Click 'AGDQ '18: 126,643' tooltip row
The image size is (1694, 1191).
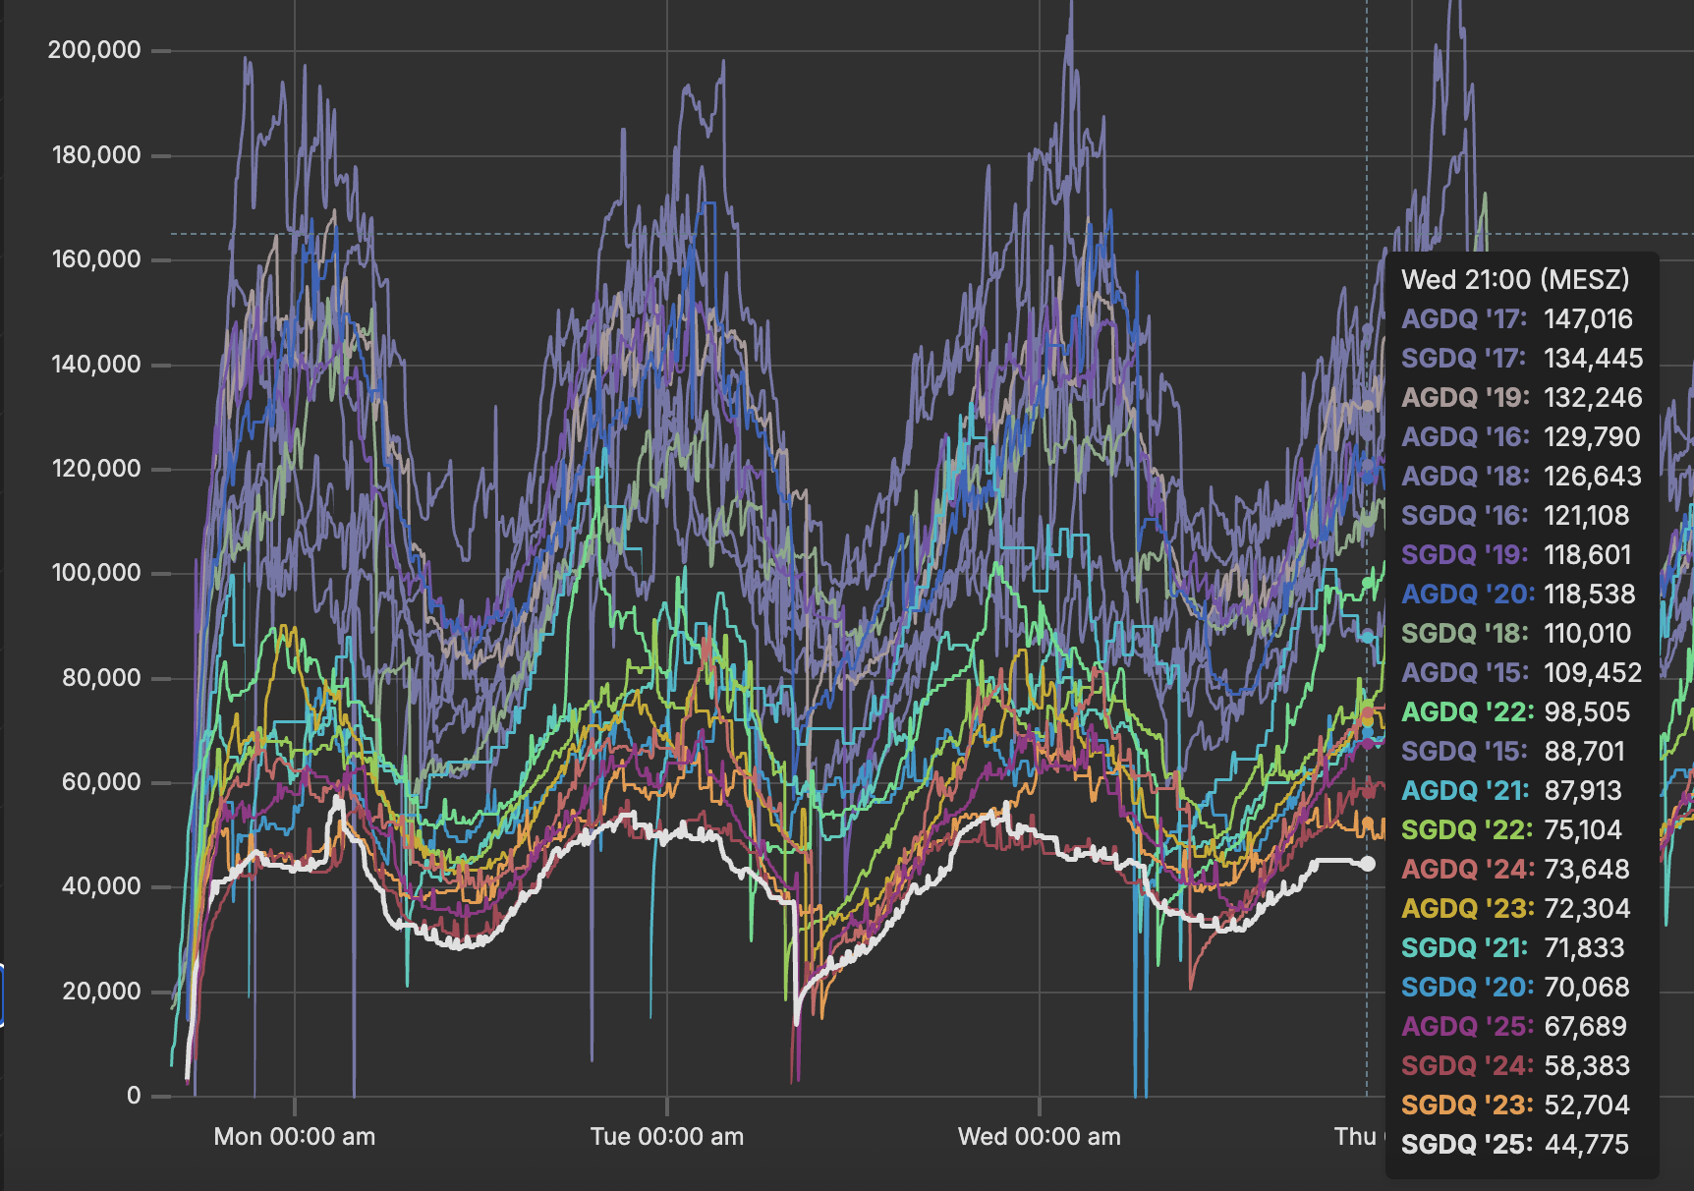pos(1522,477)
